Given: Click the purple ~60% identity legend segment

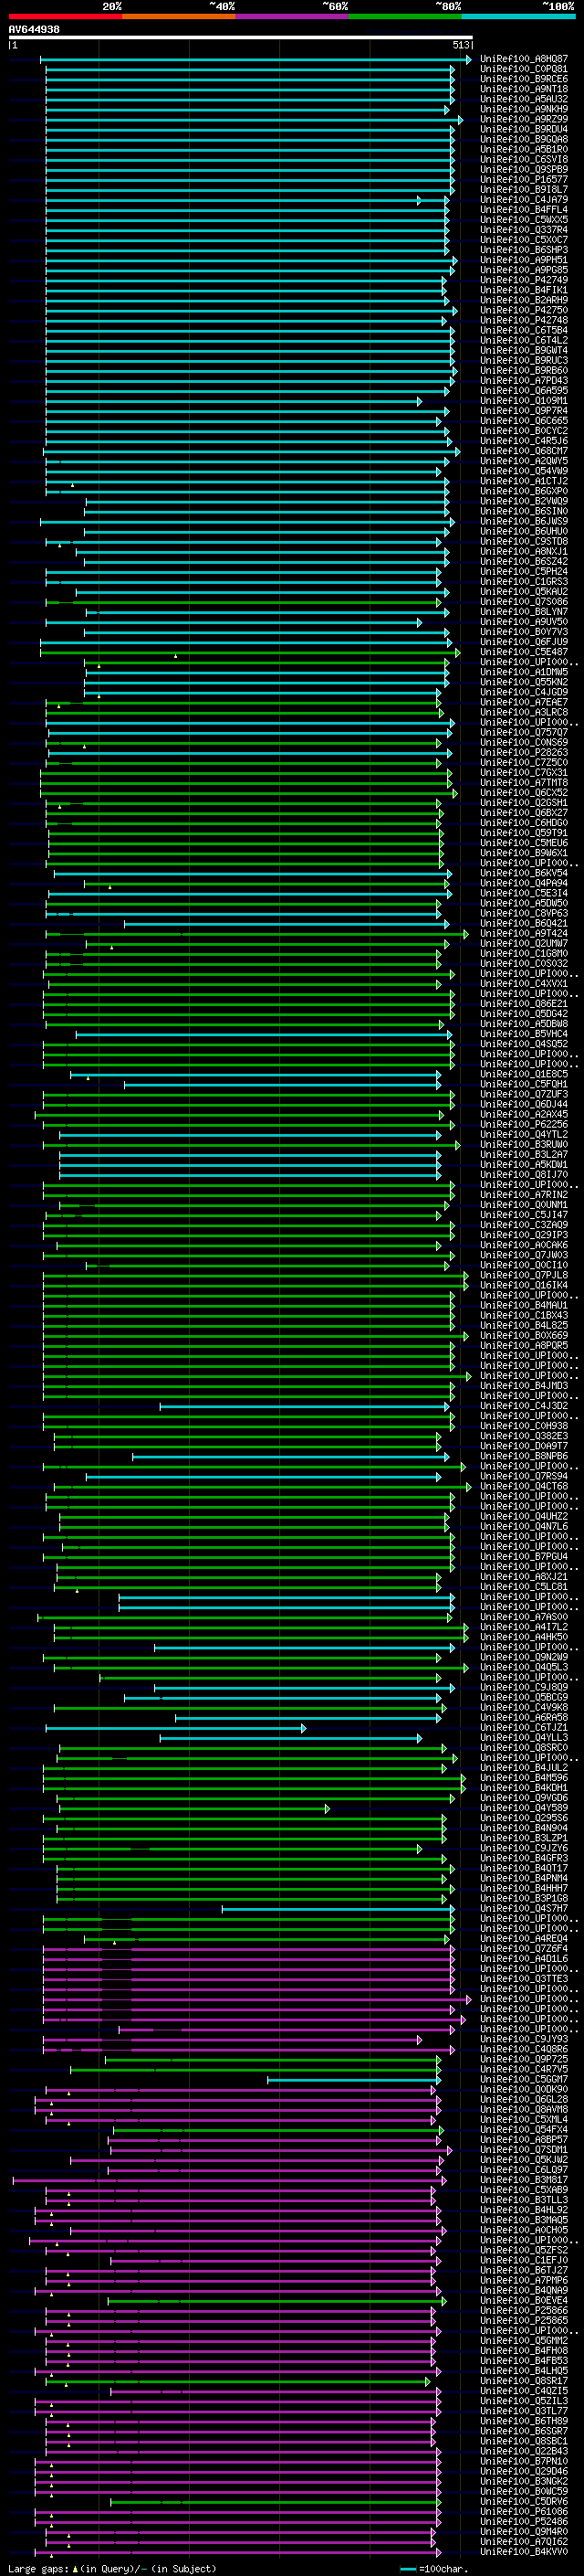Looking at the screenshot, I should pos(291,17).
